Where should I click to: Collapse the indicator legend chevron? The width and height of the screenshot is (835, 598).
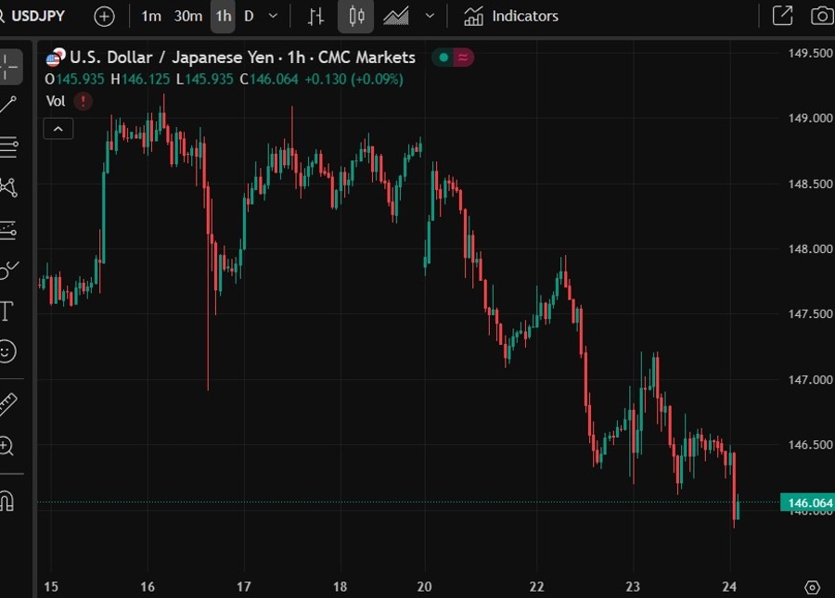click(58, 129)
